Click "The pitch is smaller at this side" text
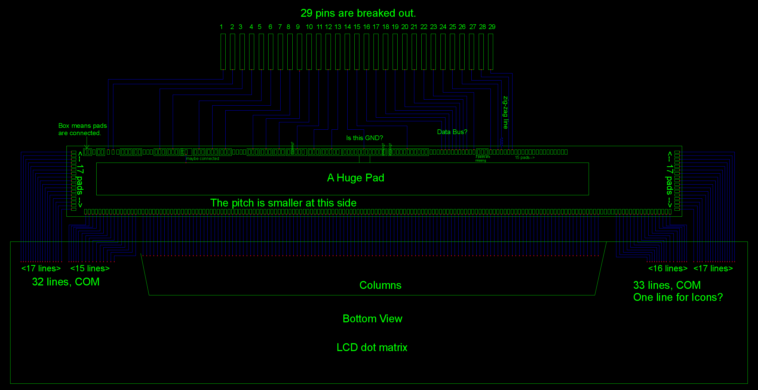The height and width of the screenshot is (390, 758). coord(283,203)
